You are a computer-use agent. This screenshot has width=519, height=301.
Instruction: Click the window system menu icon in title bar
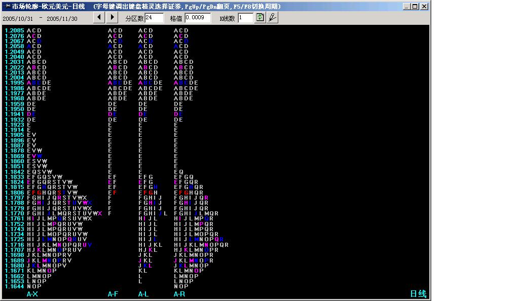(7, 6)
